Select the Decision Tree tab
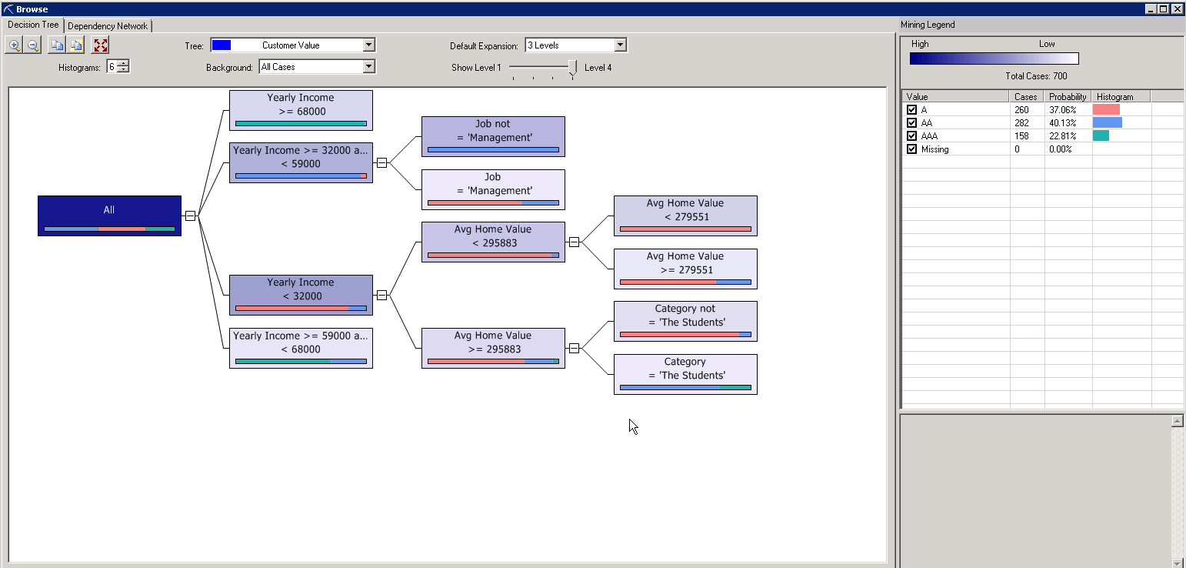 [33, 25]
